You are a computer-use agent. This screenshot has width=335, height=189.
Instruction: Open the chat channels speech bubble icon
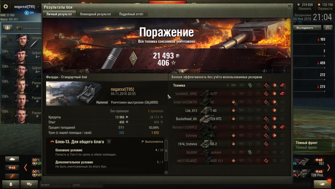(x=29, y=184)
